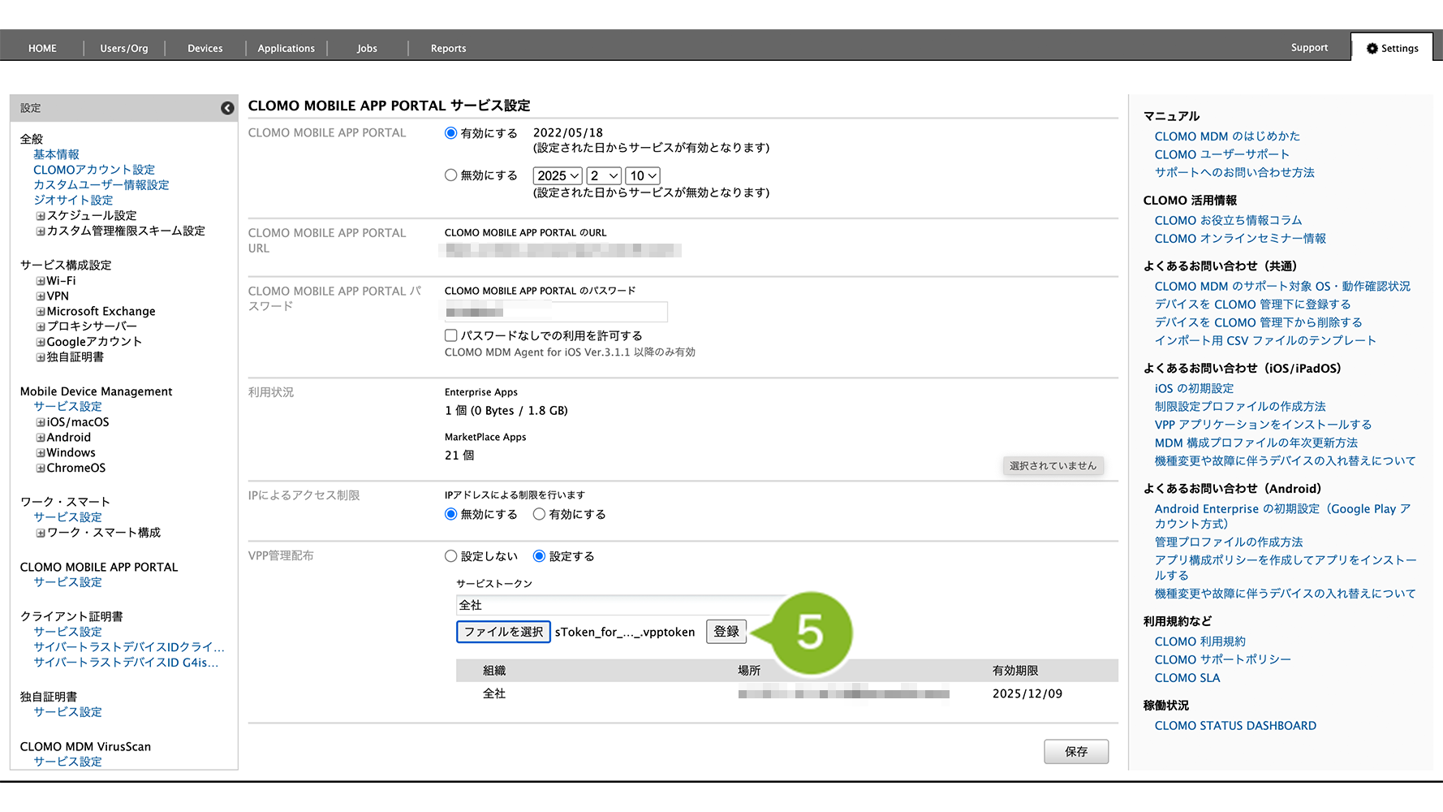1443x812 pixels.
Task: Go to the Devices menu
Action: 205,49
